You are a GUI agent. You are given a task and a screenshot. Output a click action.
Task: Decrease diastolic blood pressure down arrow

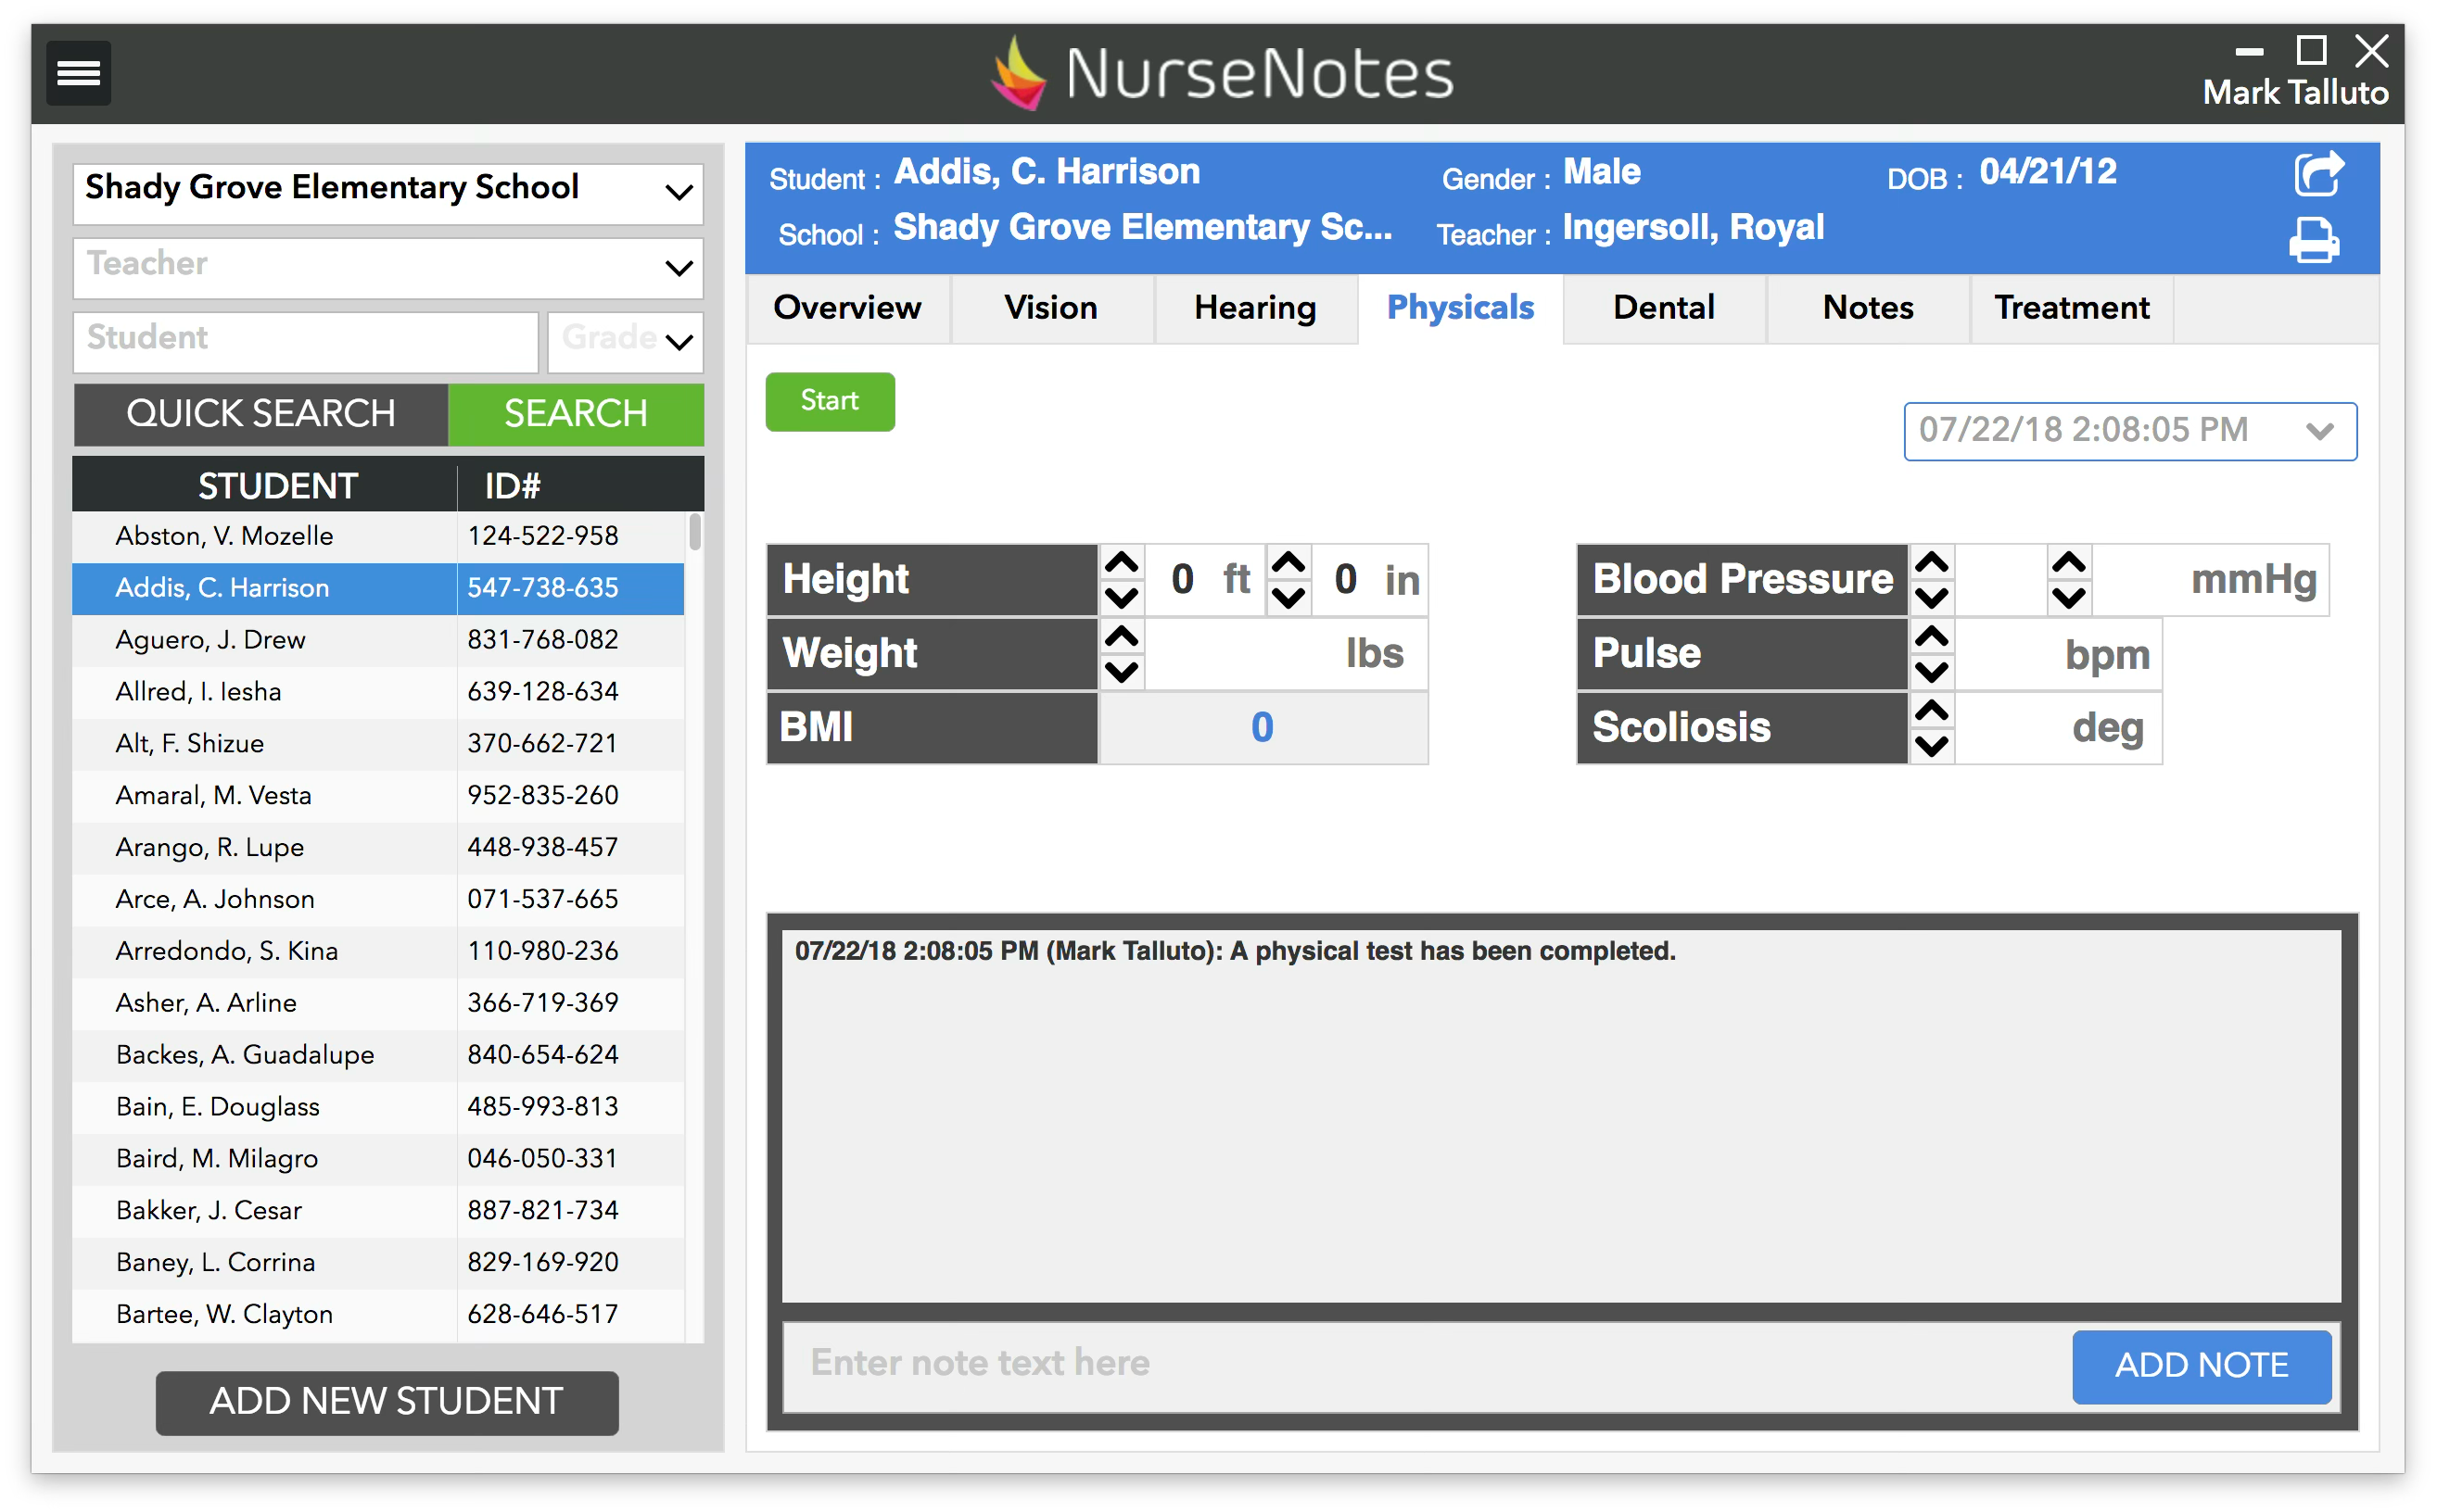point(2068,598)
